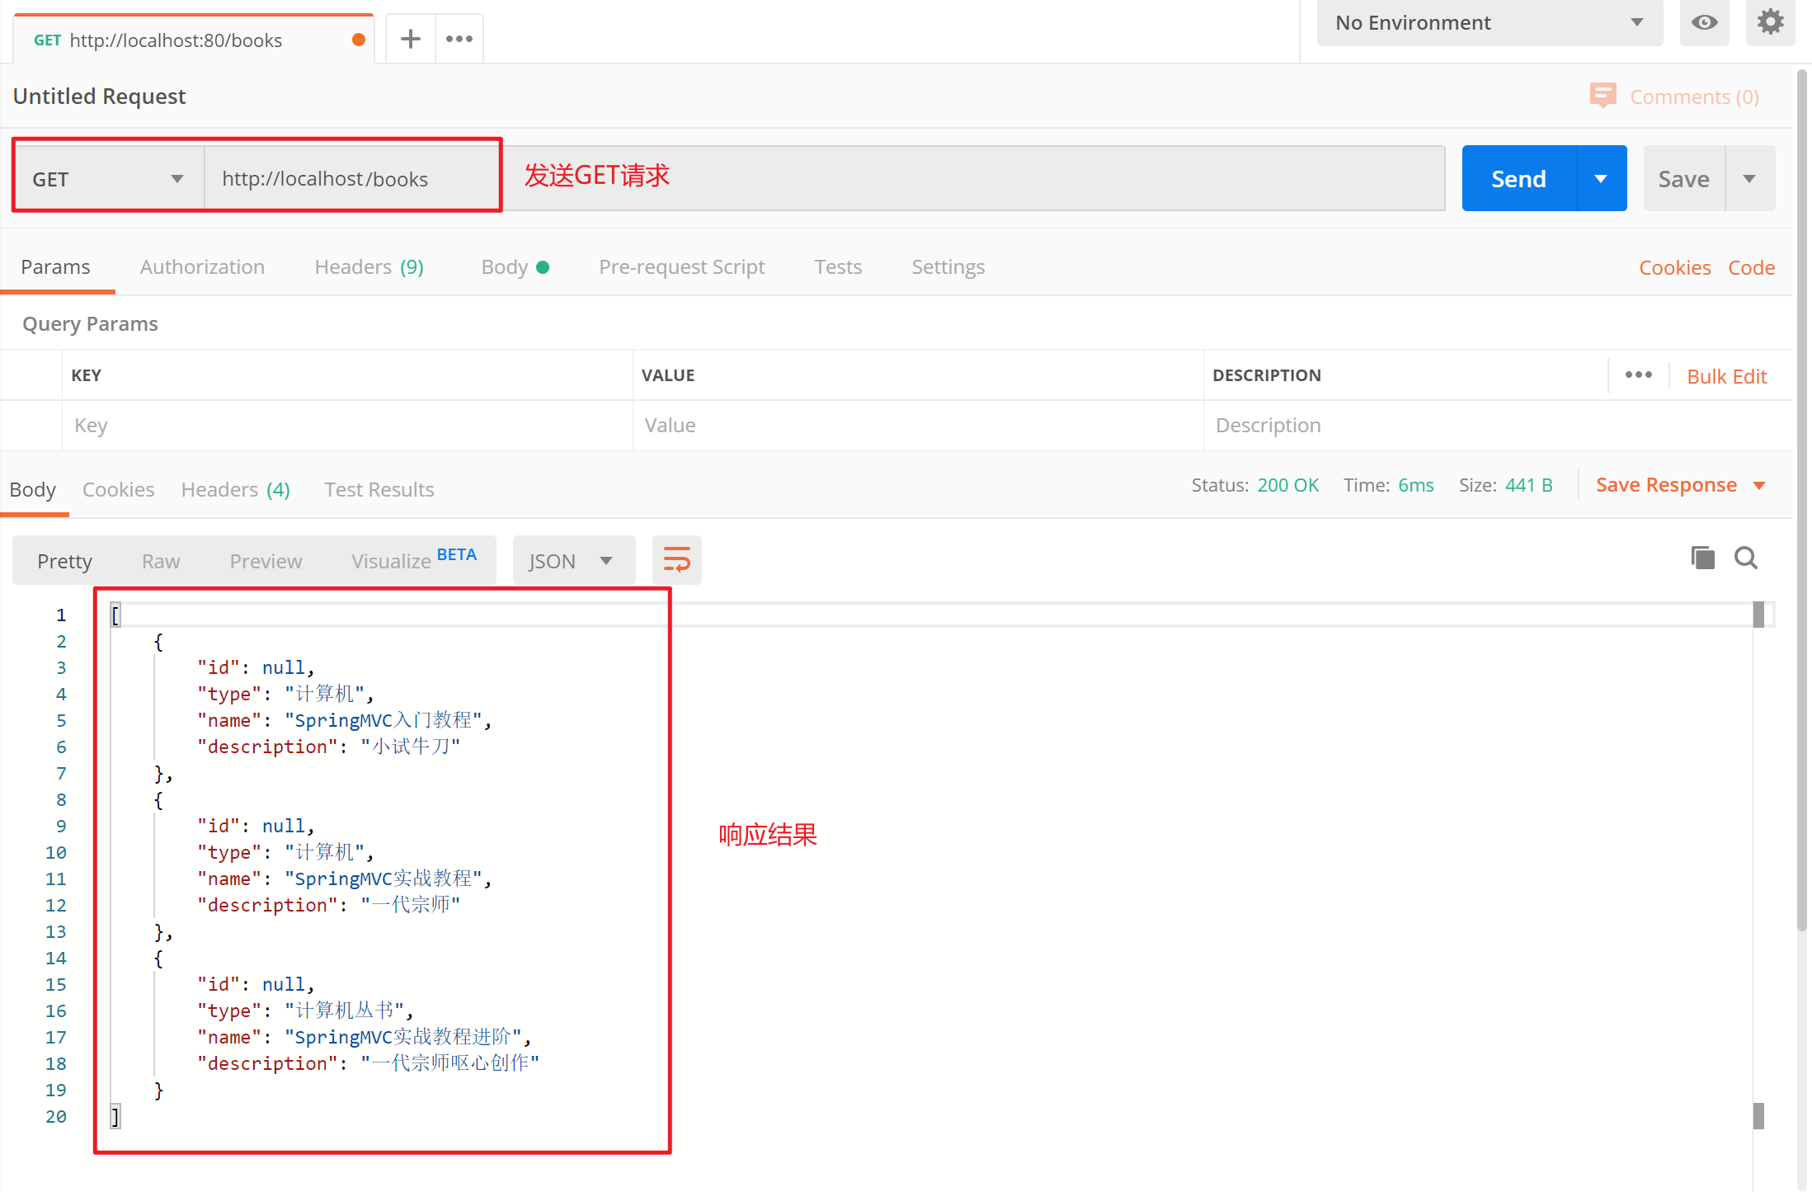
Task: Click the copy icon in response body
Action: click(x=1703, y=558)
